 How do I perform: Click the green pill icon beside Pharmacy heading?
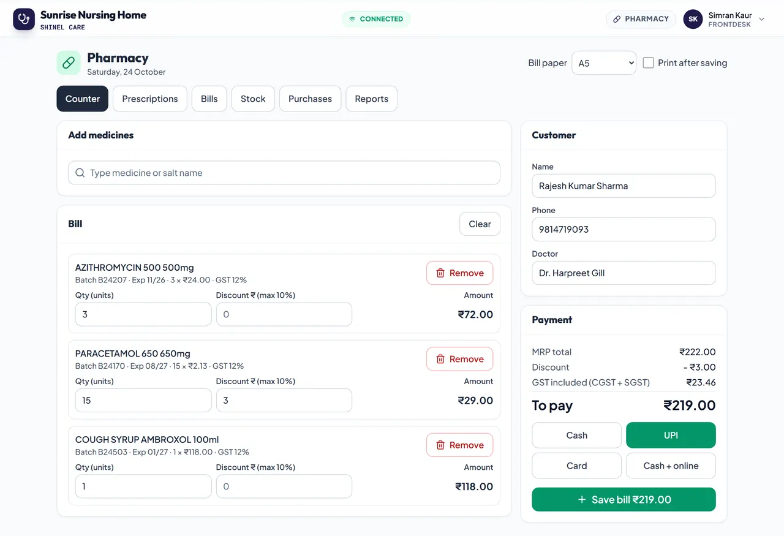[x=69, y=62]
